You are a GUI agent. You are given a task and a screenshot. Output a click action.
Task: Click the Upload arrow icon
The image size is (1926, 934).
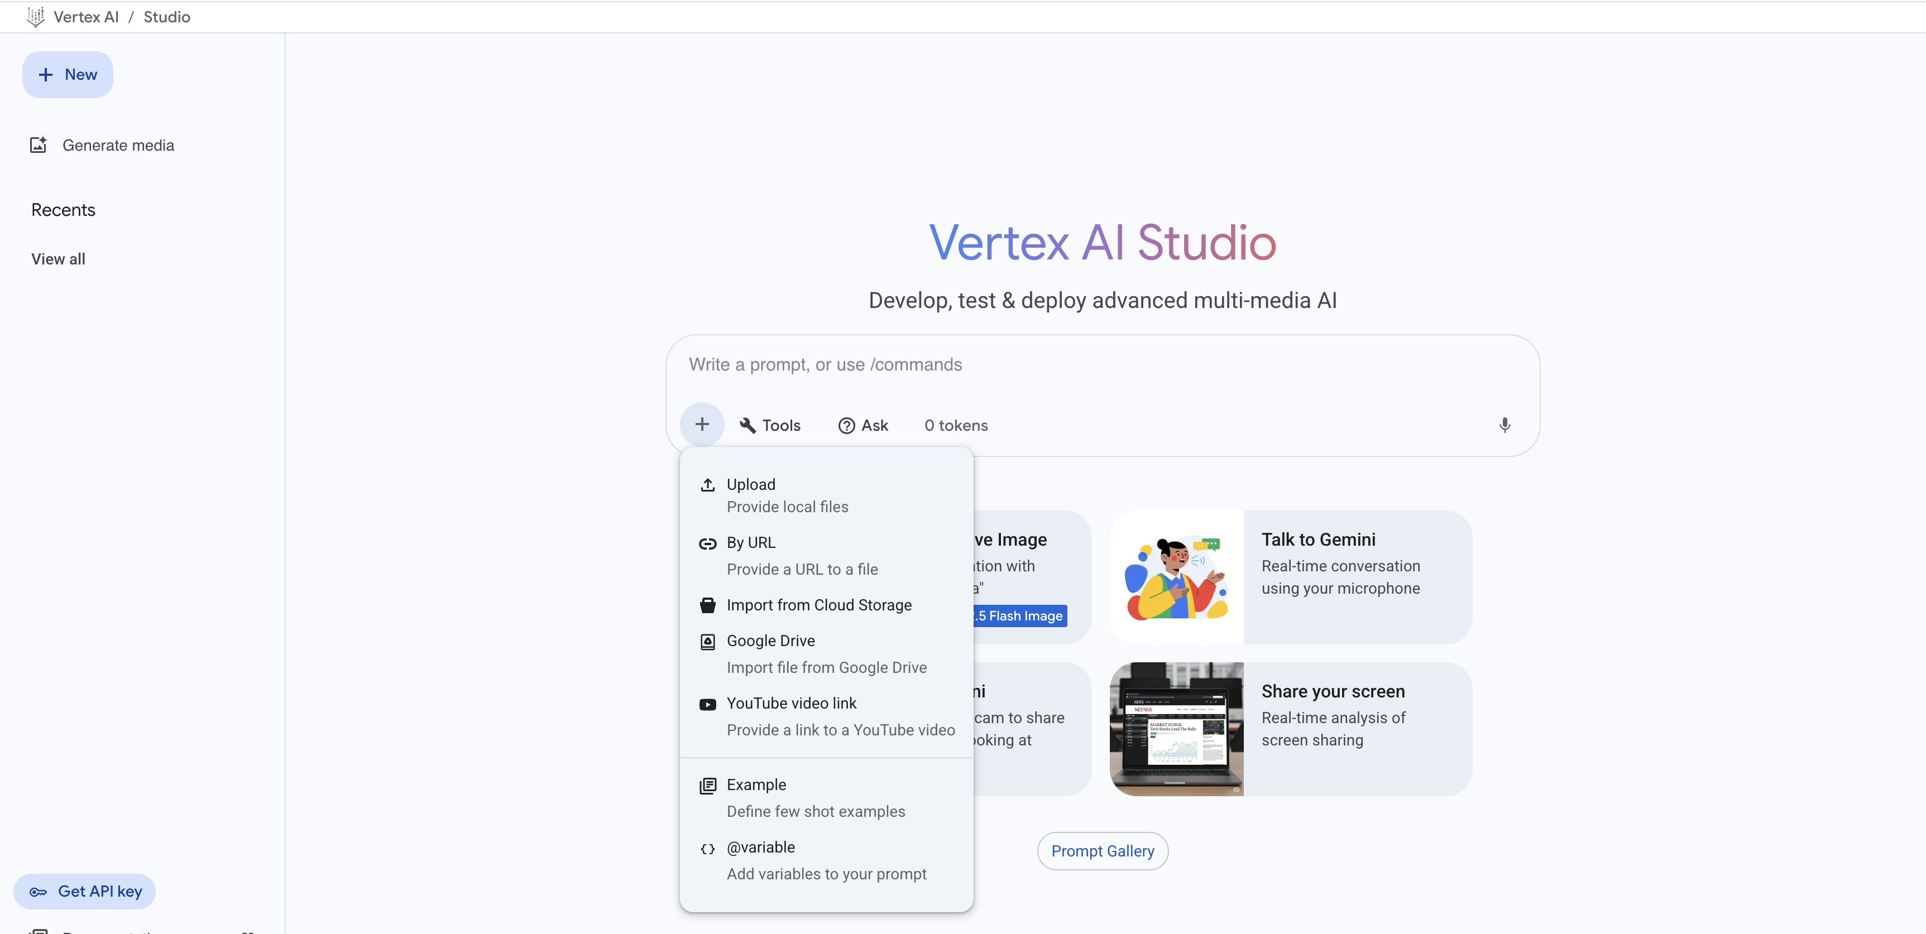(707, 485)
